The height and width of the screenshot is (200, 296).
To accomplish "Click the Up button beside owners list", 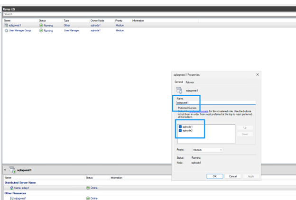I will pyautogui.click(x=245, y=128).
